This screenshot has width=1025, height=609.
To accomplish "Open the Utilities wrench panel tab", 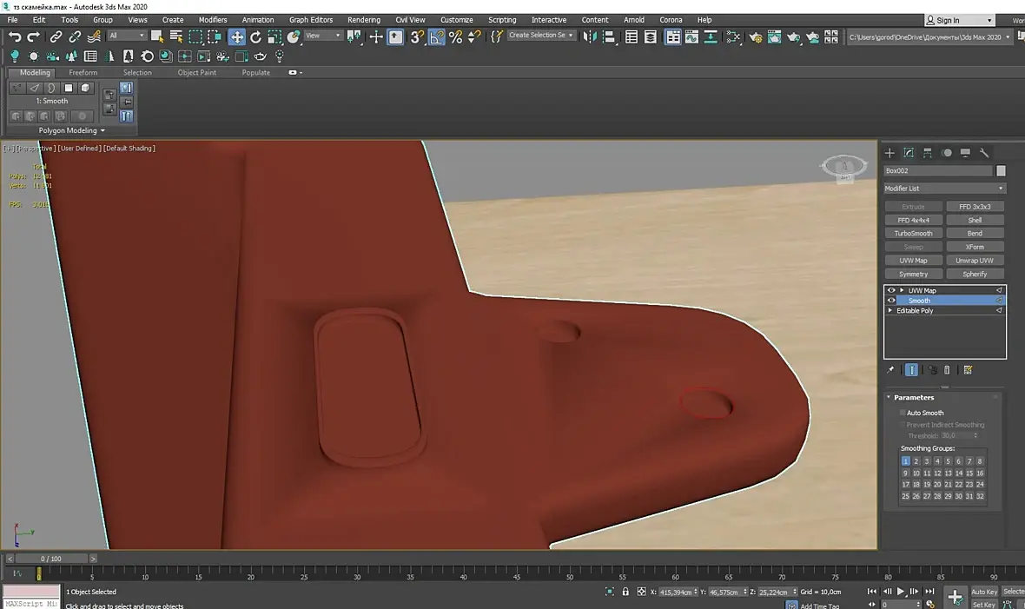I will [x=984, y=153].
